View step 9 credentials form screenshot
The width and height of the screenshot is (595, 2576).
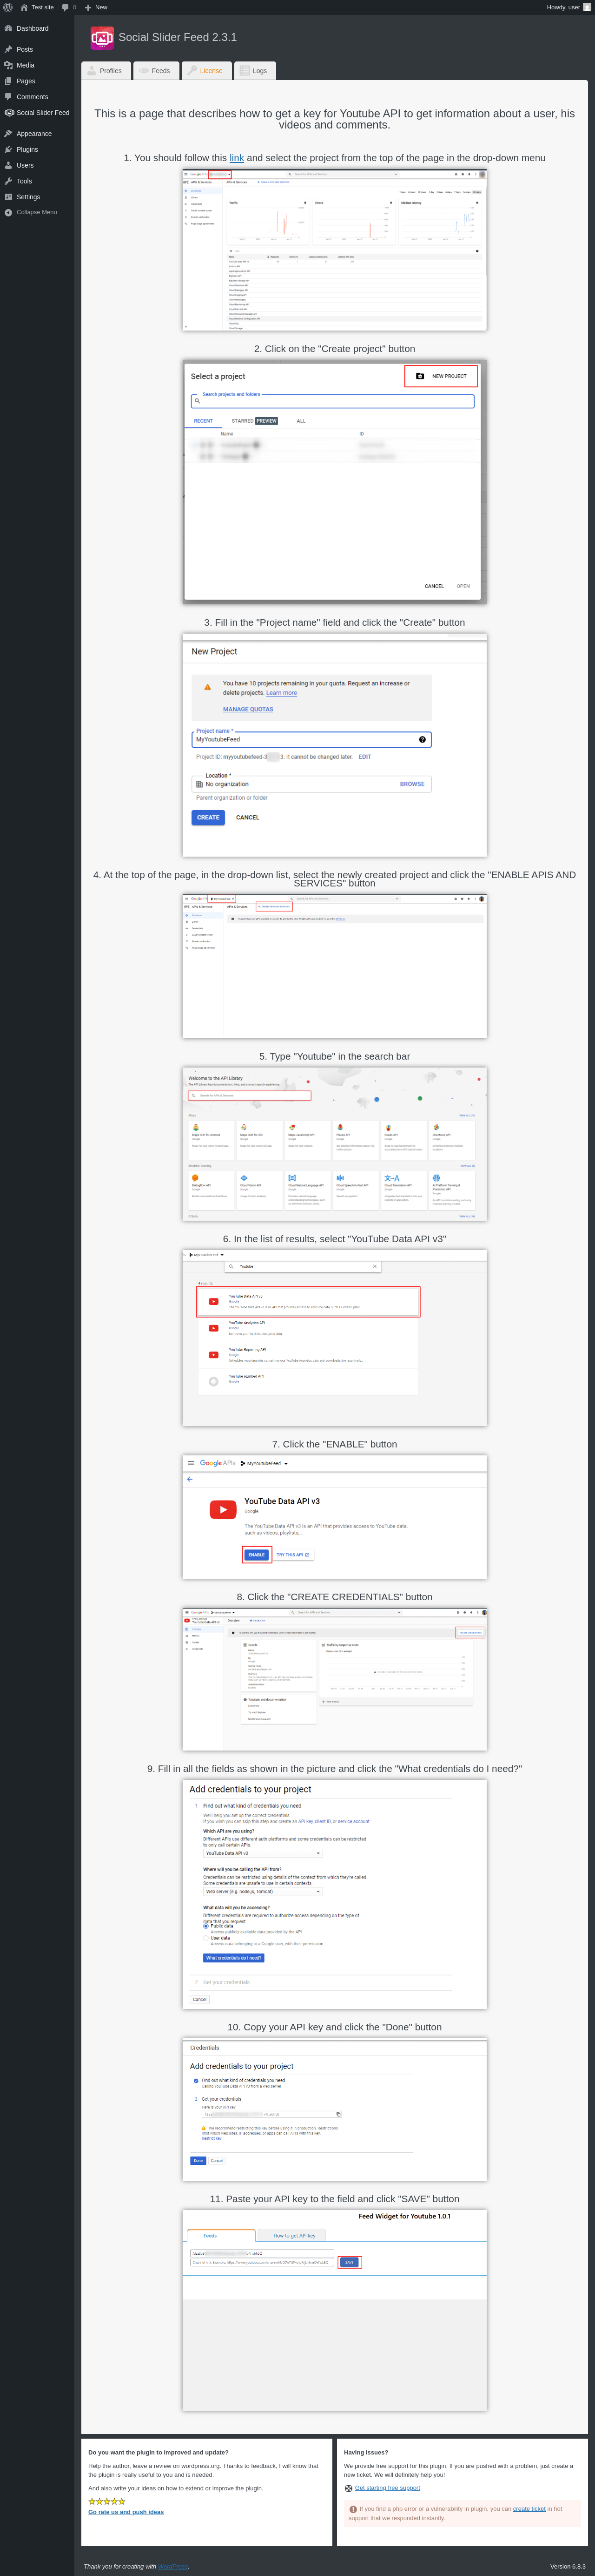click(x=334, y=1894)
